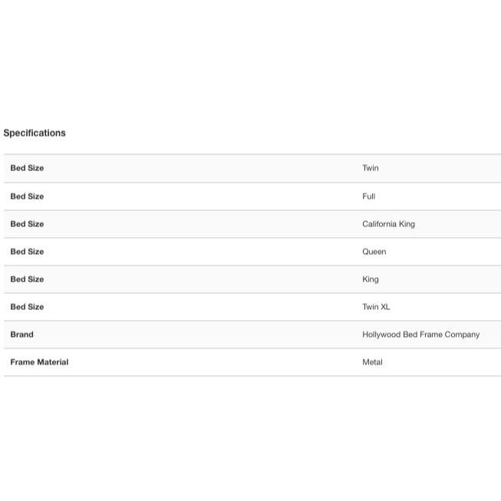Click the word California in the specifications
Image resolution: width=501 pixels, height=501 pixels.
[x=380, y=224]
